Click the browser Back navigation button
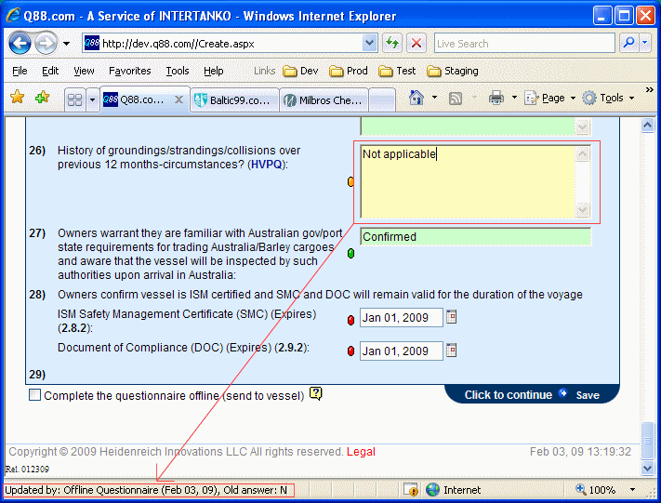Viewport: 661px width, 503px height. click(20, 44)
